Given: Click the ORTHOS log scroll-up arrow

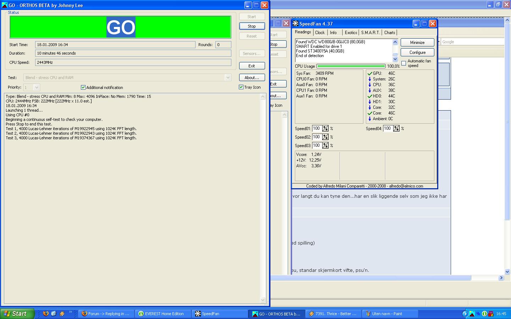Looking at the screenshot, I should pos(263,96).
